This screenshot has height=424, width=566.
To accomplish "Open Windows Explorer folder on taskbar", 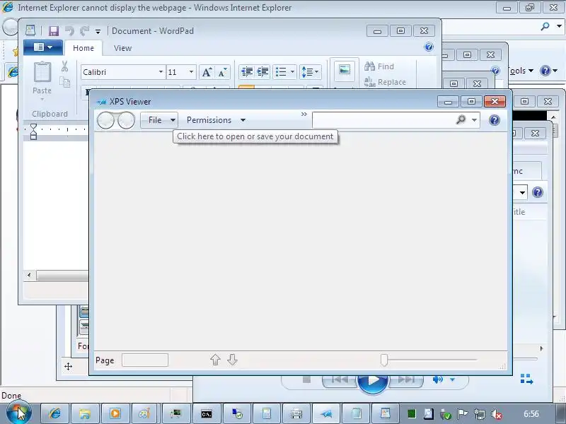I will coord(85,413).
